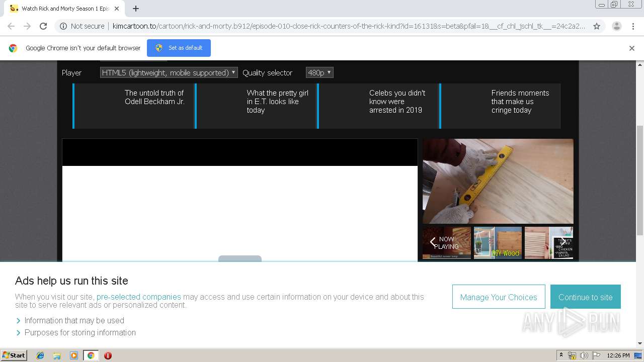644x362 pixels.
Task: Click Continue to site button
Action: (x=586, y=297)
